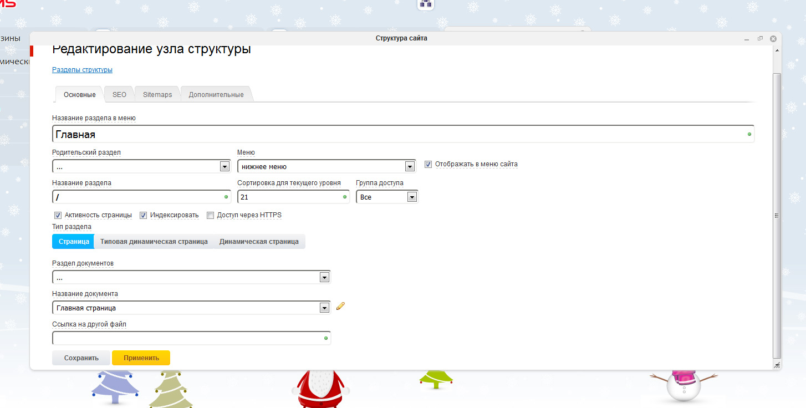Click the structure icon at top center
Viewport: 806px width, 408px height.
click(426, 3)
